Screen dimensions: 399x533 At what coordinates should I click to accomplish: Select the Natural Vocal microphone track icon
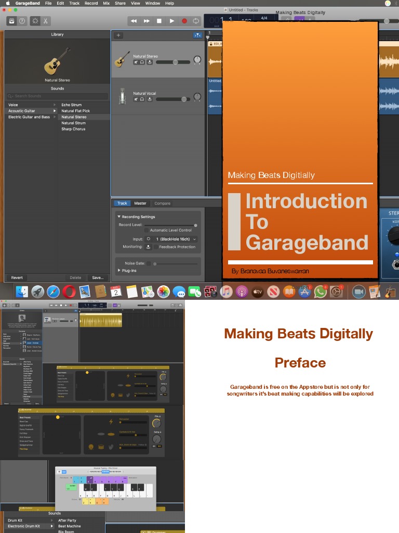[x=123, y=96]
